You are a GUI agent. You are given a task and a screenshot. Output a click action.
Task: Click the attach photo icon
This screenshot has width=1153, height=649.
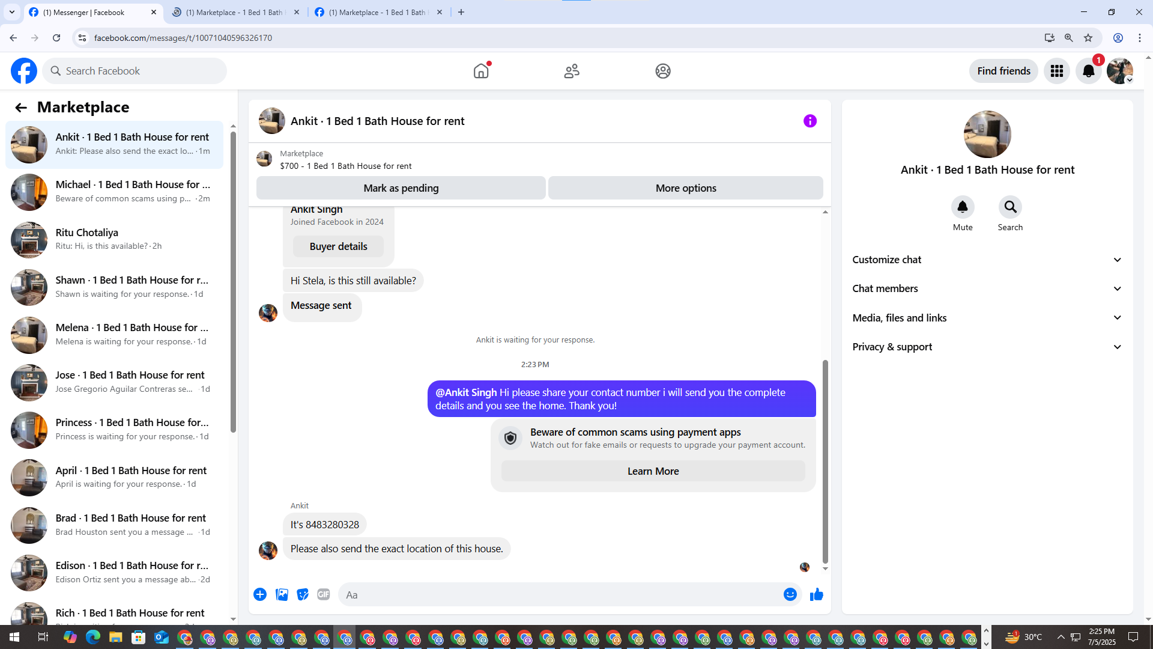(x=282, y=595)
